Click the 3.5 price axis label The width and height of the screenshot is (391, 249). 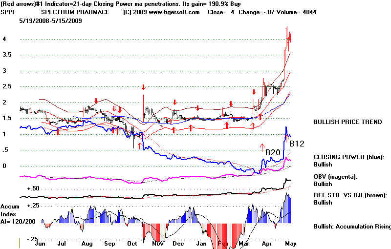click(7, 55)
